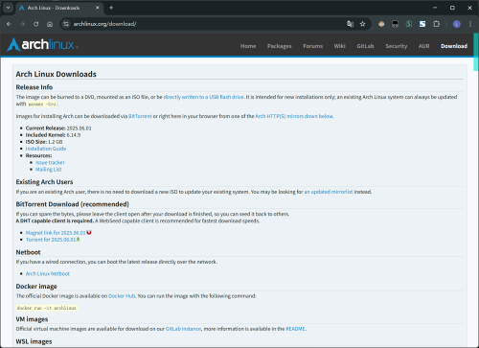Open the AUR navigation item
Viewport: 479px width, 348px height.
[424, 46]
